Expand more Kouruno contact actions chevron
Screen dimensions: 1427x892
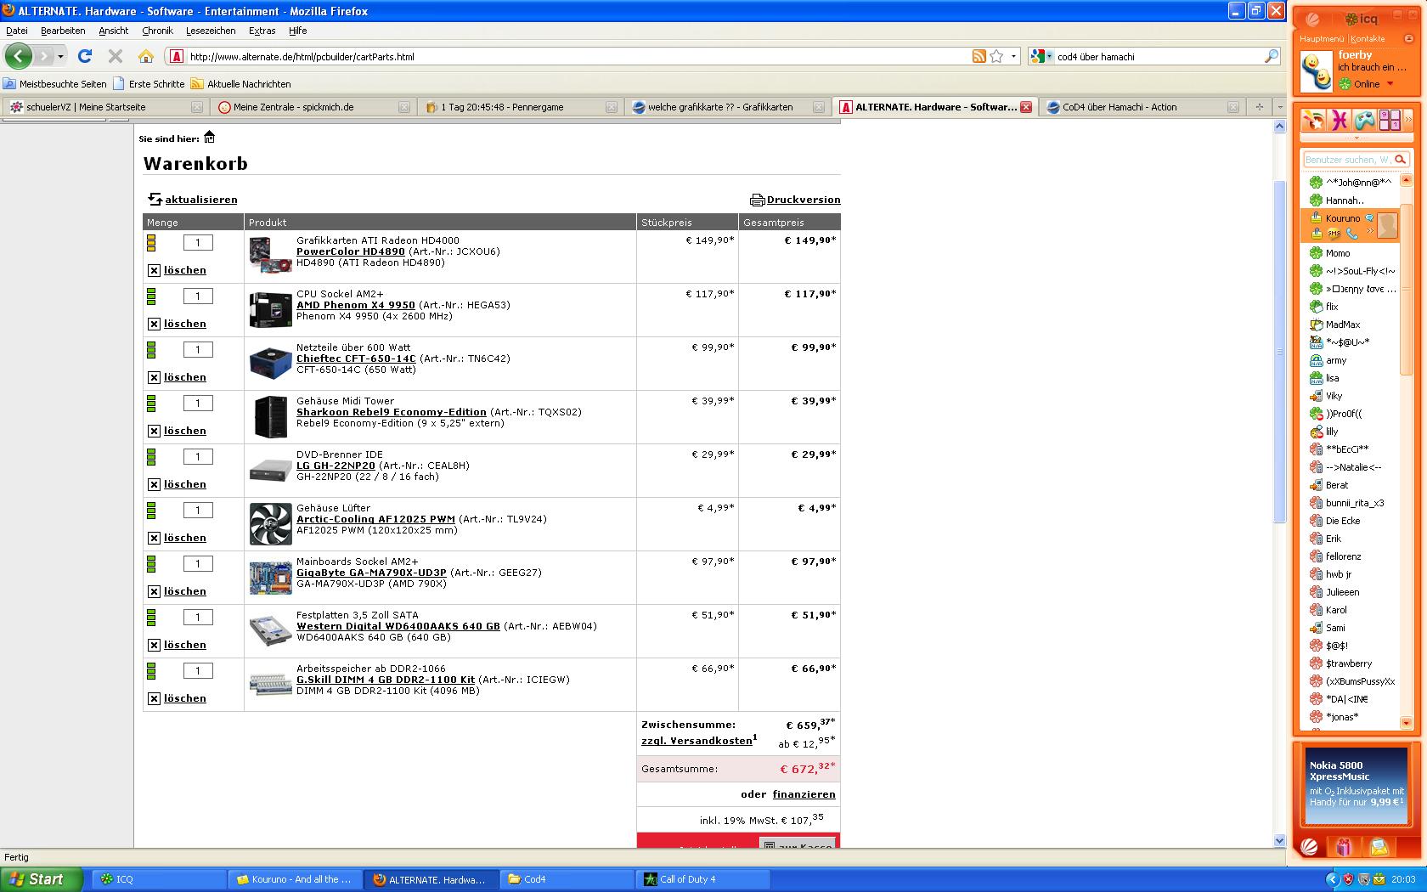point(1369,232)
